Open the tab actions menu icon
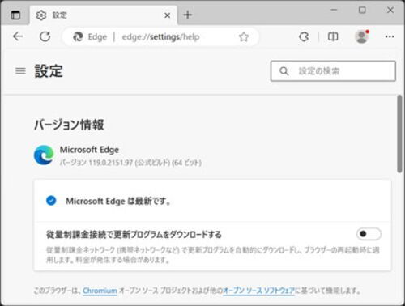Image resolution: width=405 pixels, height=306 pixels. click(x=15, y=15)
